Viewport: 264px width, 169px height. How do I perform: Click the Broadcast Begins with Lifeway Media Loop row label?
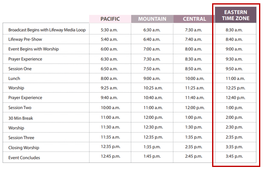[46, 30]
